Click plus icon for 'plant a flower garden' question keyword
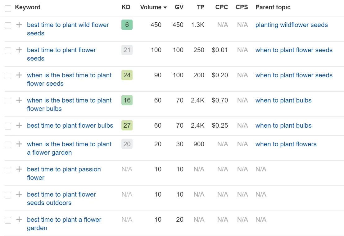Image resolution: width=344 pixels, height=236 pixels. pyautogui.click(x=19, y=144)
